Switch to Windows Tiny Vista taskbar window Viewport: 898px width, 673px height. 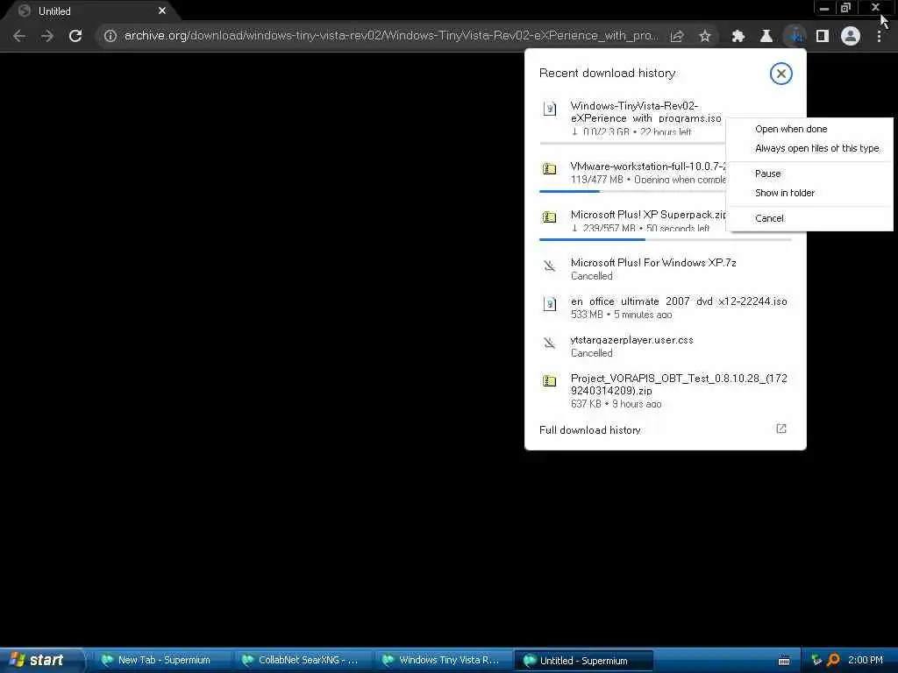coord(443,660)
